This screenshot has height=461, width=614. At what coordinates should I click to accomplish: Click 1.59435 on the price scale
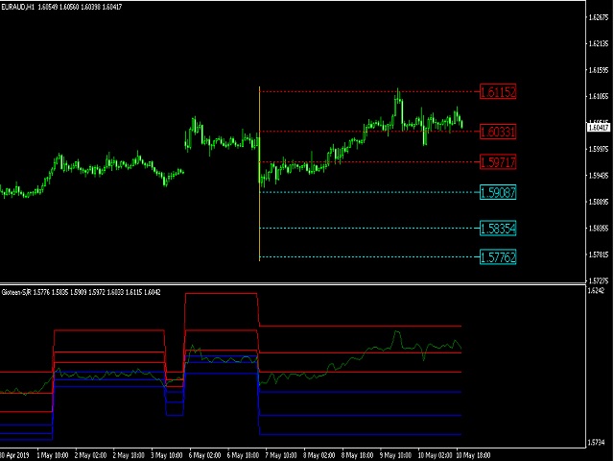pyautogui.click(x=599, y=176)
